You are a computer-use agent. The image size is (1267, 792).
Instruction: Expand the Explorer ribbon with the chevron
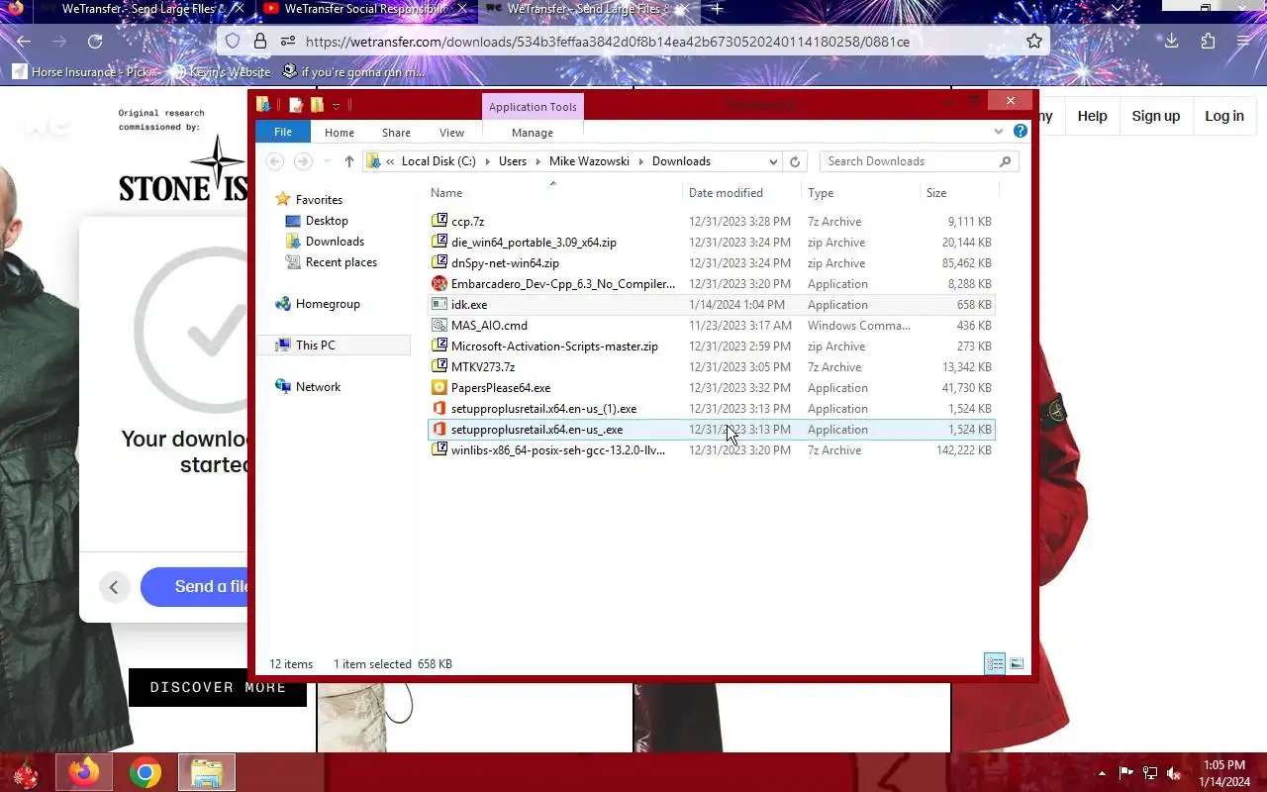point(998,132)
